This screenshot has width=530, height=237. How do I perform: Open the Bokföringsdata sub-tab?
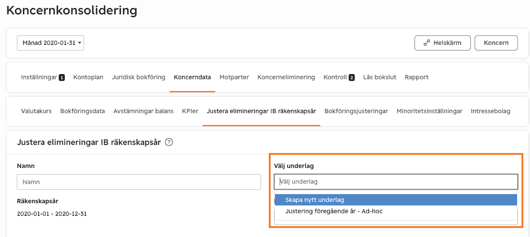tap(82, 111)
